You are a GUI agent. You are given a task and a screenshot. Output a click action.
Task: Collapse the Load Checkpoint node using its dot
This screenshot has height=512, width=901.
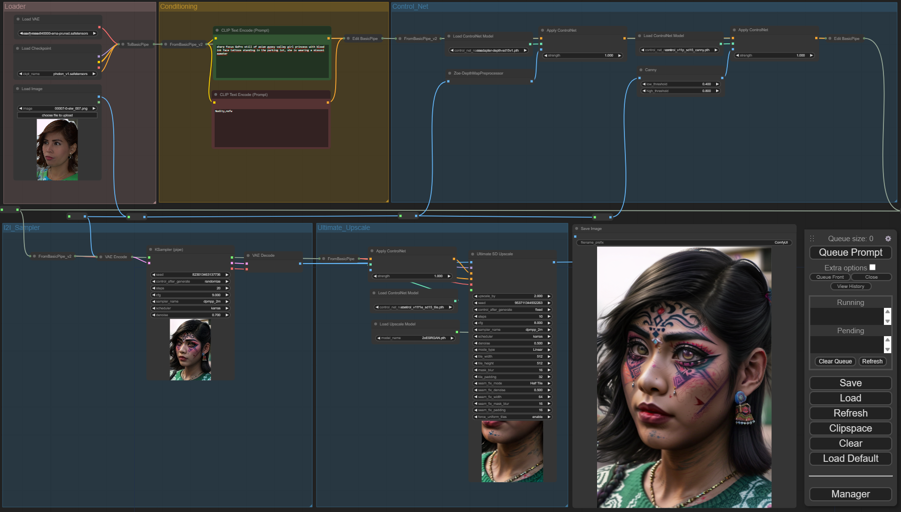coord(18,48)
